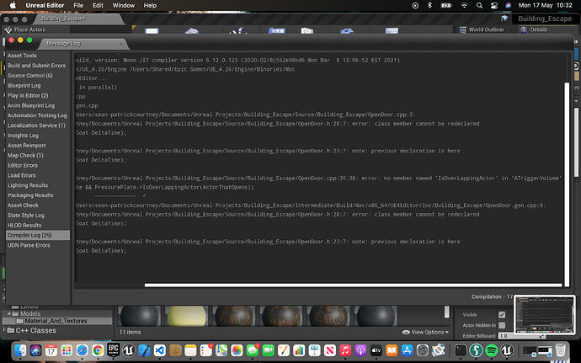Click the compiler log horizontal scrollbar
The image size is (581, 363).
353,286
